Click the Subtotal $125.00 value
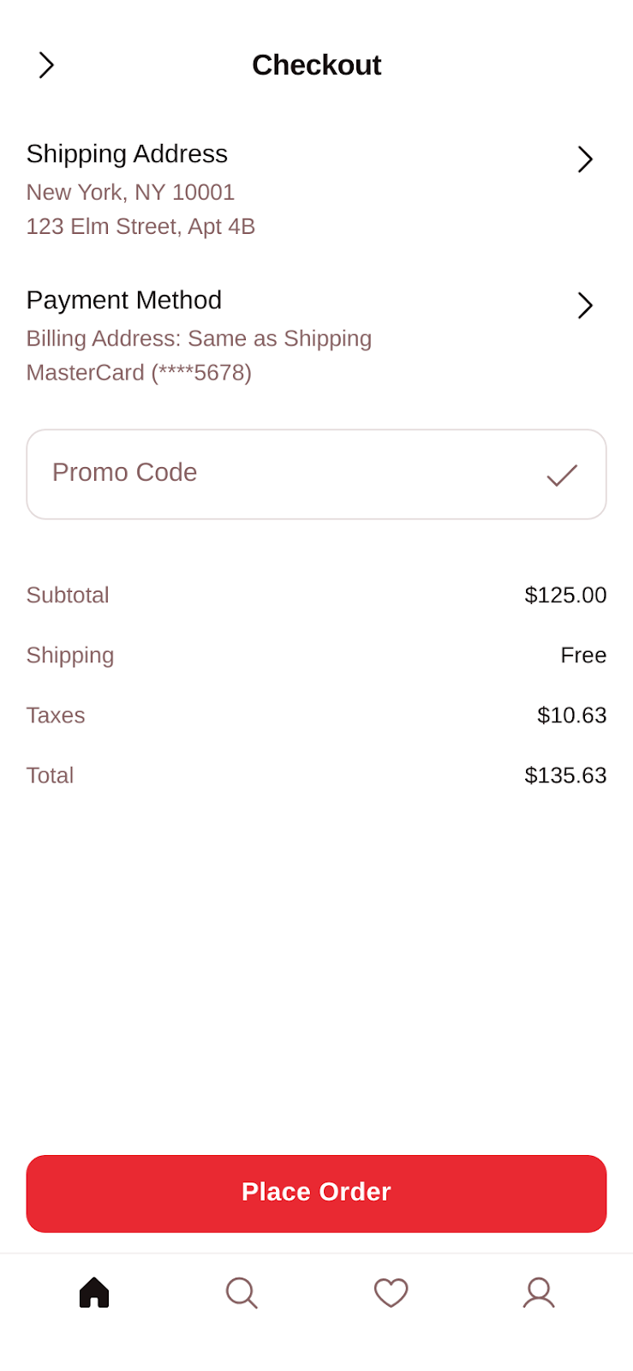The image size is (633, 1371). click(x=565, y=596)
